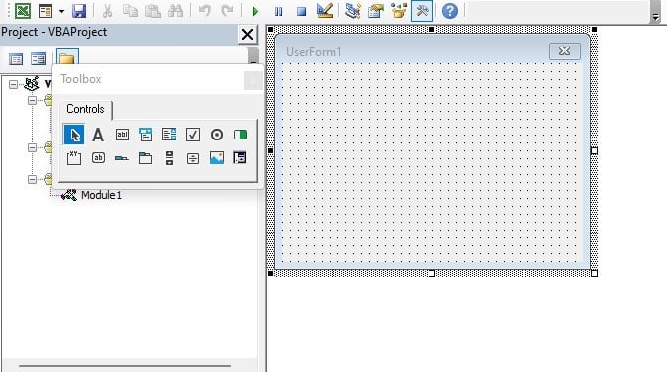
Task: Click the Cut scissors icon
Action: [x=107, y=11]
